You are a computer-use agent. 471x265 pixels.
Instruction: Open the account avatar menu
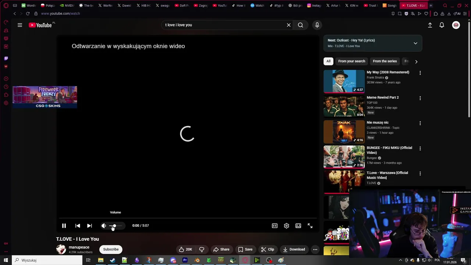(x=456, y=25)
